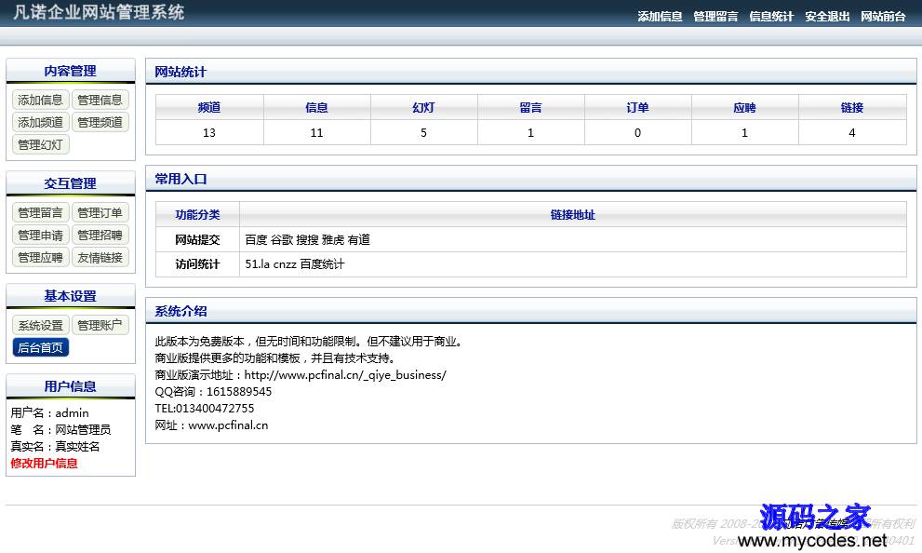Click the 管理应聘 button
Image resolution: width=922 pixels, height=553 pixels.
coord(40,257)
